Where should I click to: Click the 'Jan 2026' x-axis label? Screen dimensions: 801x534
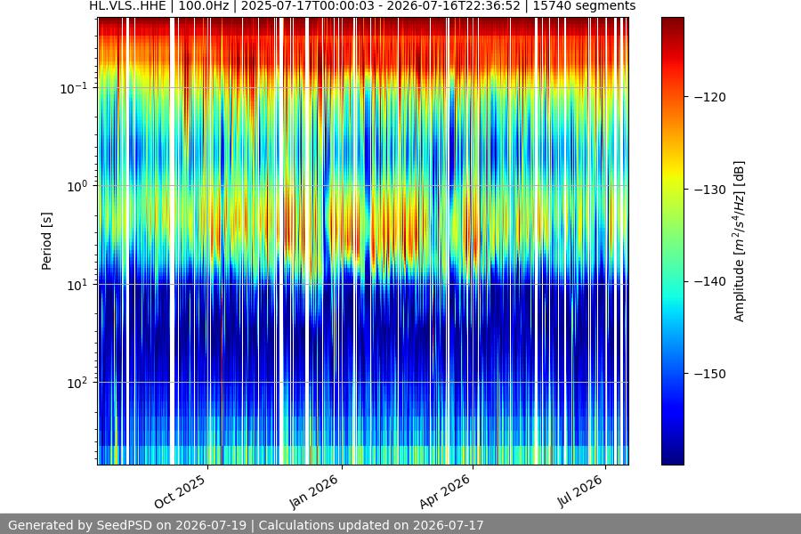point(314,491)
